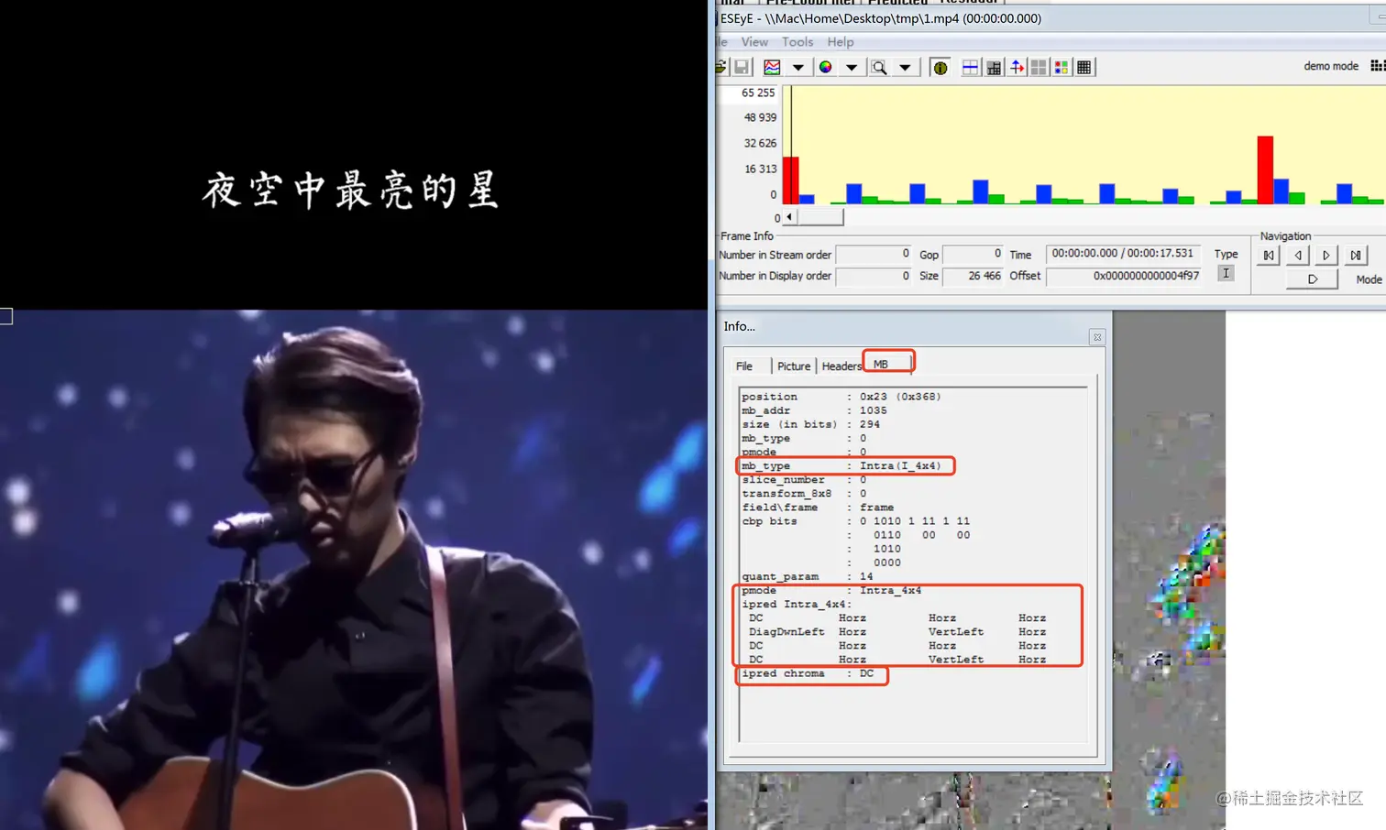Click the selected macroblock square on video
The height and width of the screenshot is (830, 1386).
(x=5, y=317)
